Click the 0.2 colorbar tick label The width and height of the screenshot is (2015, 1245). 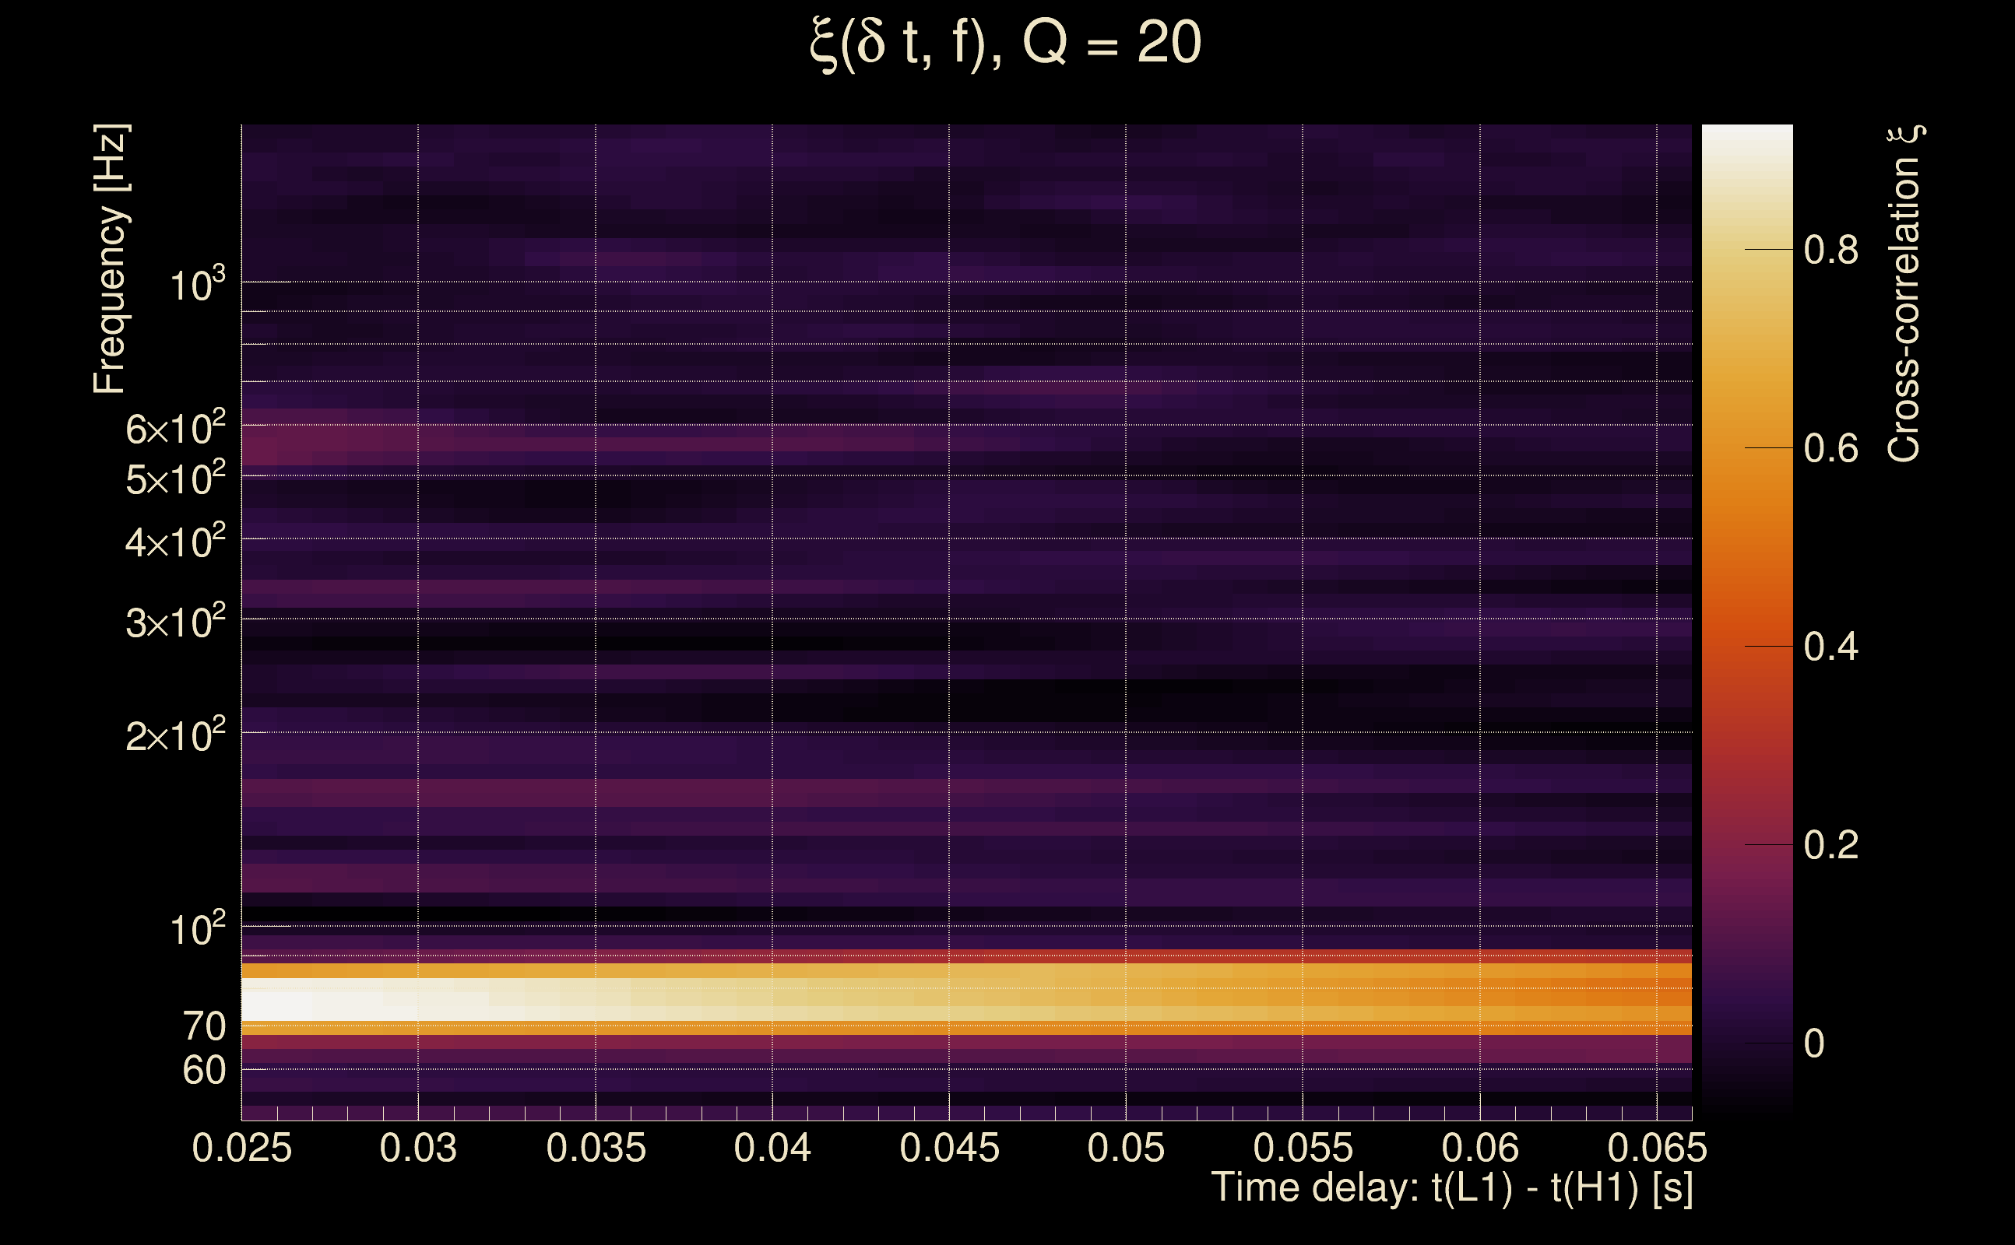pyautogui.click(x=1830, y=846)
